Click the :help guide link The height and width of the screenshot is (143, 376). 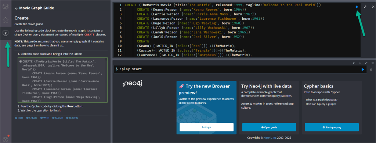[x=19, y=118]
